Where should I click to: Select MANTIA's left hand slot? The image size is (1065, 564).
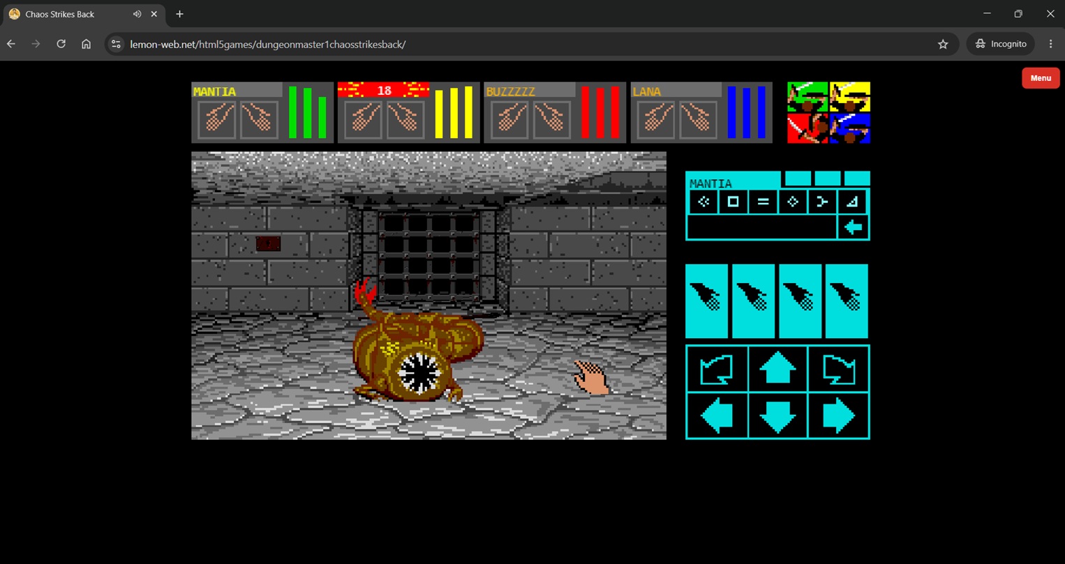(217, 119)
